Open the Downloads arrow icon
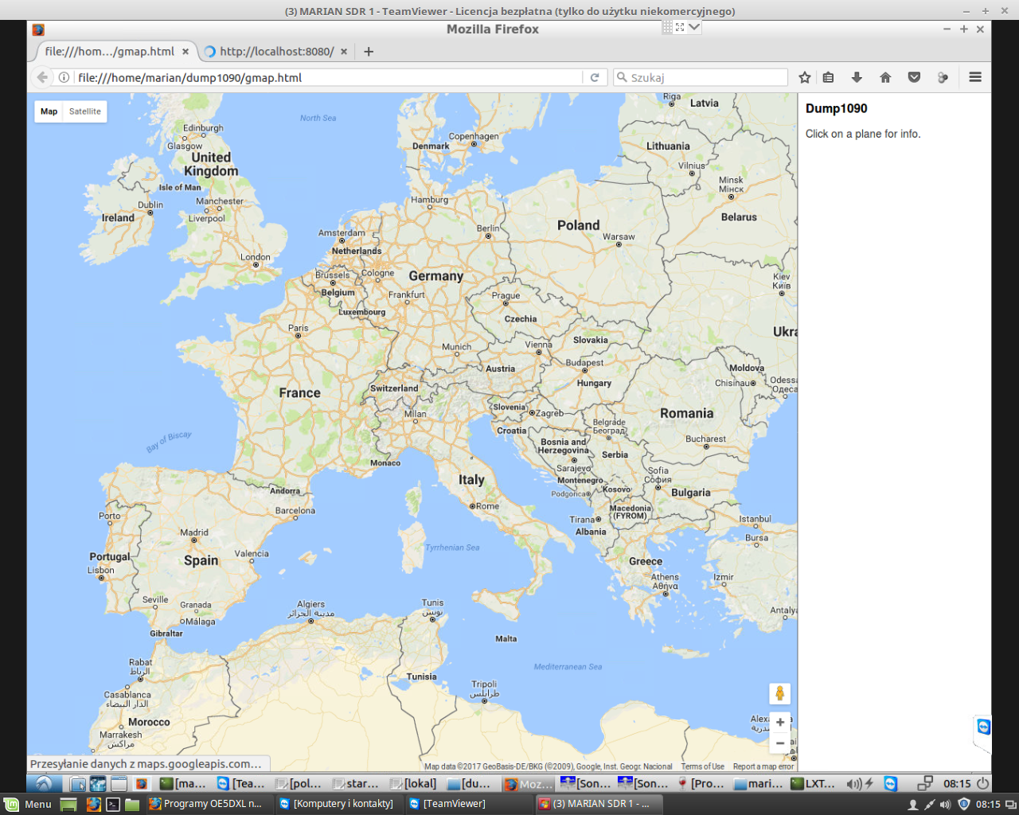Image resolution: width=1019 pixels, height=815 pixels. 857,77
